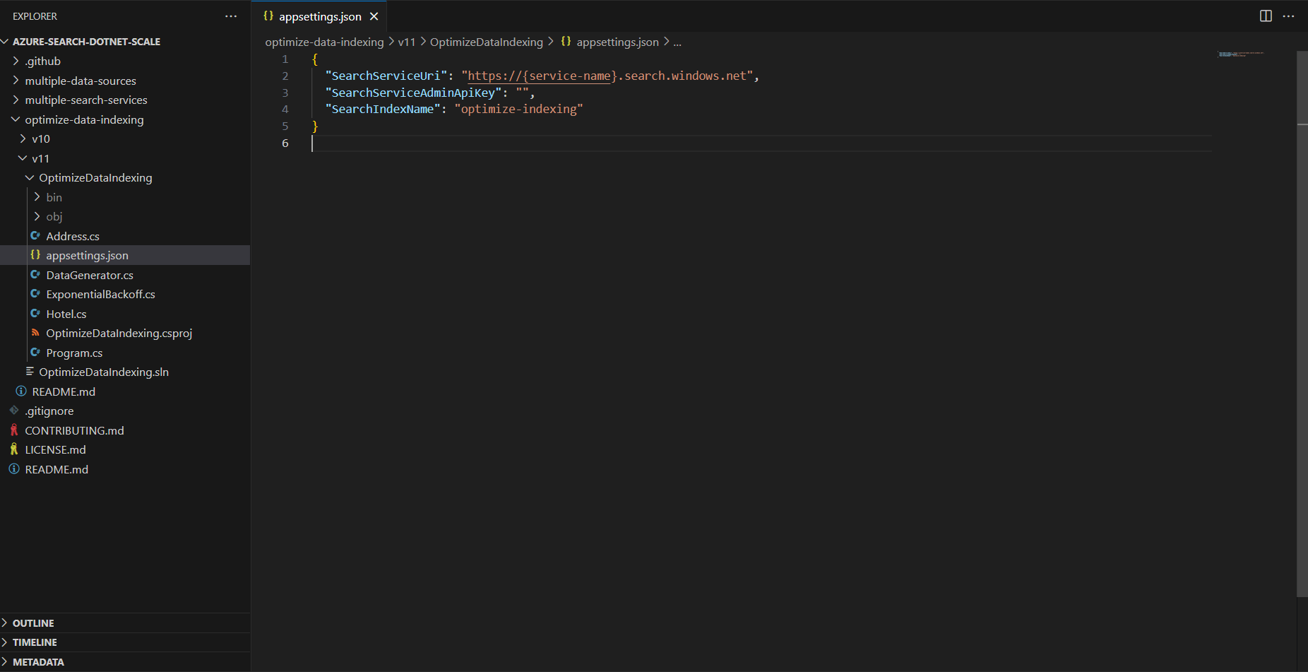Click the diamond icon beside .gitignore
The height and width of the screenshot is (672, 1308).
(x=14, y=411)
